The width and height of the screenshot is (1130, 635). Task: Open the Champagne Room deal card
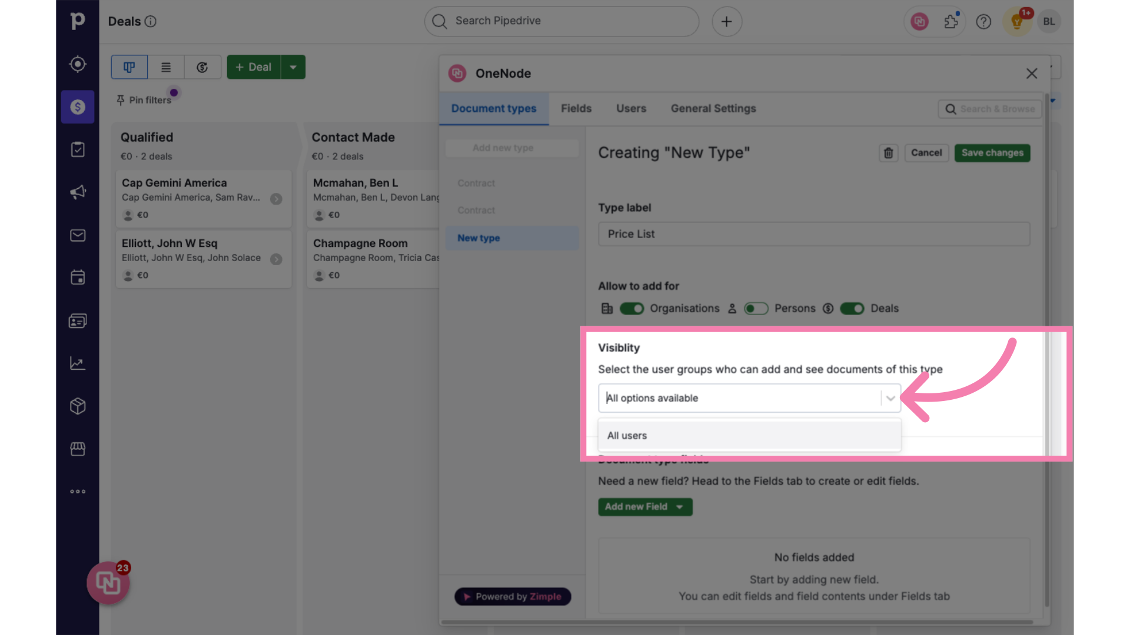pyautogui.click(x=373, y=259)
